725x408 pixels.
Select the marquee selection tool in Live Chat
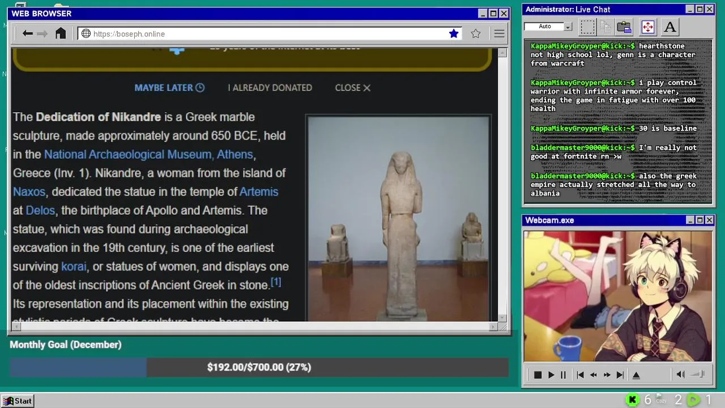click(x=588, y=27)
